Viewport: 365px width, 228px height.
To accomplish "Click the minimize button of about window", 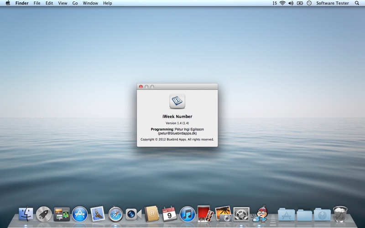I will [146, 87].
